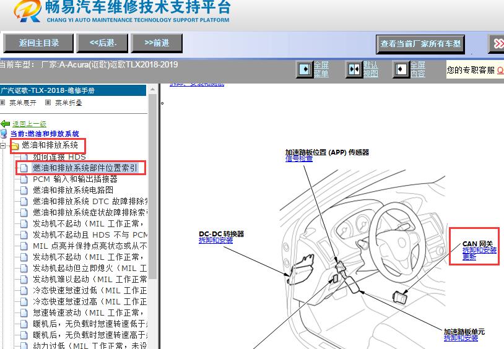504x349 pixels.
Task: Open 发动机难以起动 tree item
Action: coord(90,279)
